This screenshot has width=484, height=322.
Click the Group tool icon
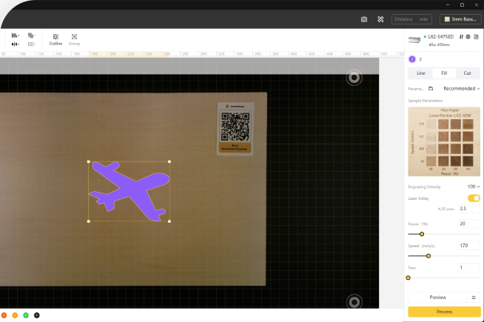74,38
